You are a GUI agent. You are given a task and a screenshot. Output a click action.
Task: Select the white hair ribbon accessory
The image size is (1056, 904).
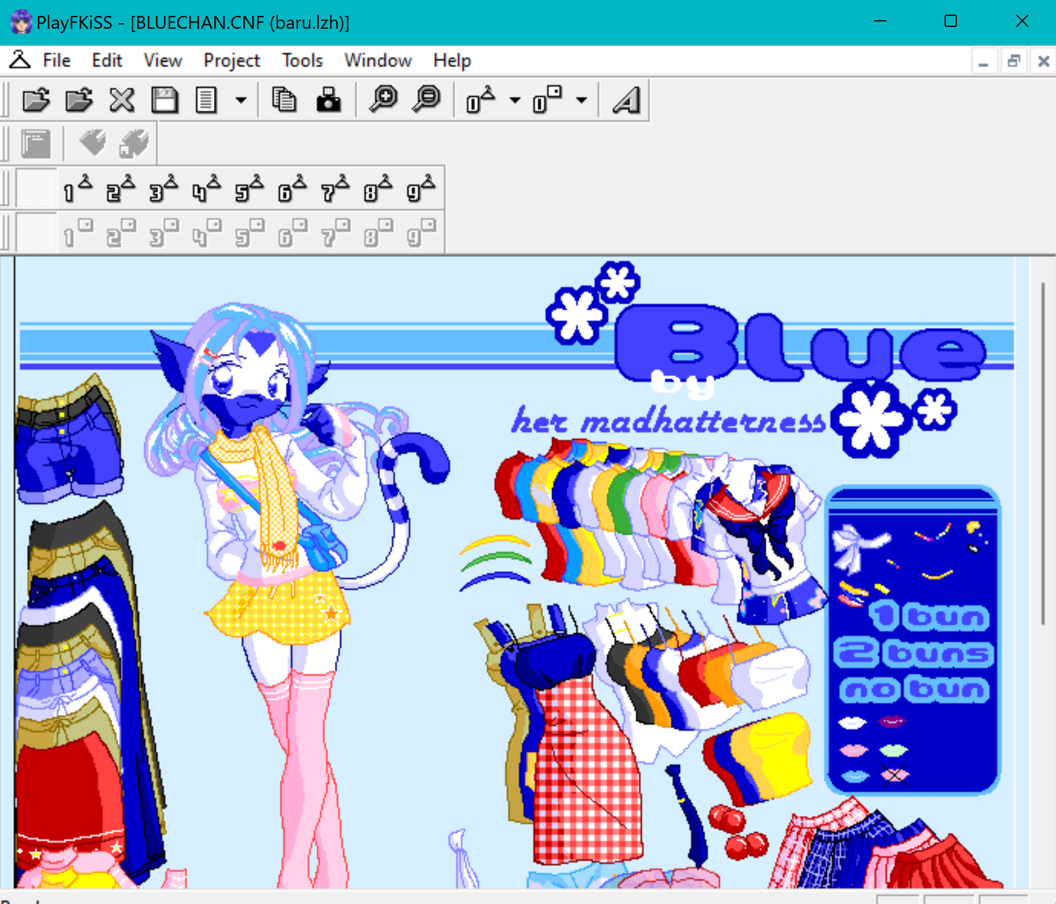click(857, 547)
